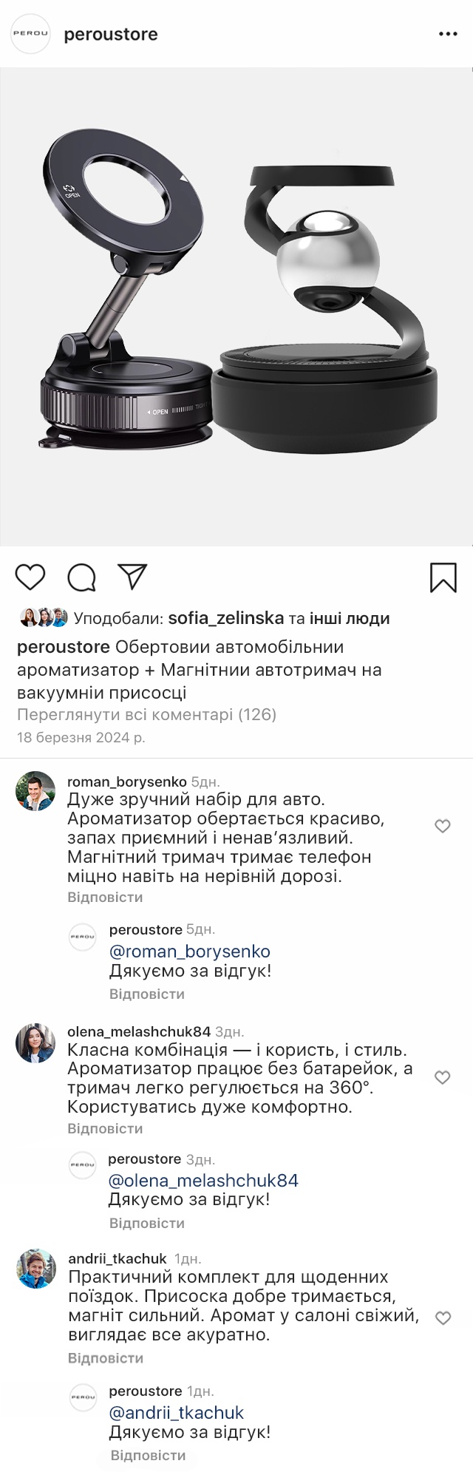This screenshot has width=473, height=1472.
Task: Open the product photo of car holder
Action: tap(236, 307)
